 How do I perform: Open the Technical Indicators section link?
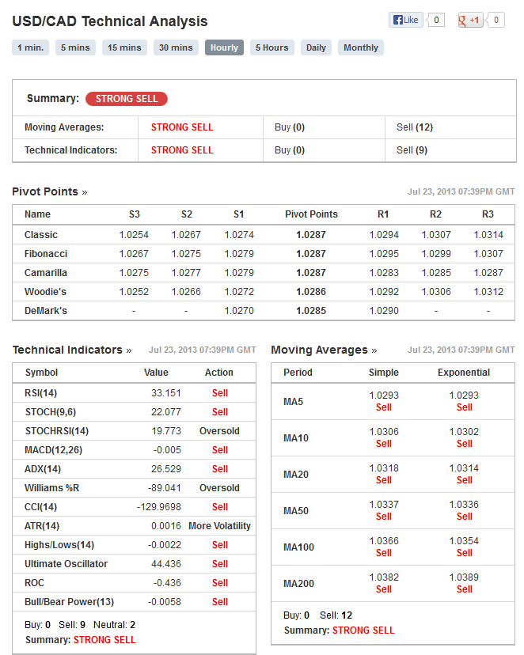(x=72, y=350)
